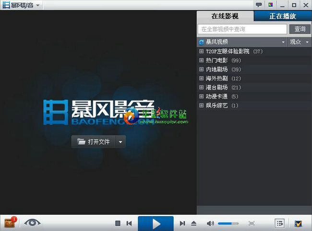This screenshot has width=312, height=231.
Task: Focus the 在全部视频中查询 search field
Action: coord(242,29)
